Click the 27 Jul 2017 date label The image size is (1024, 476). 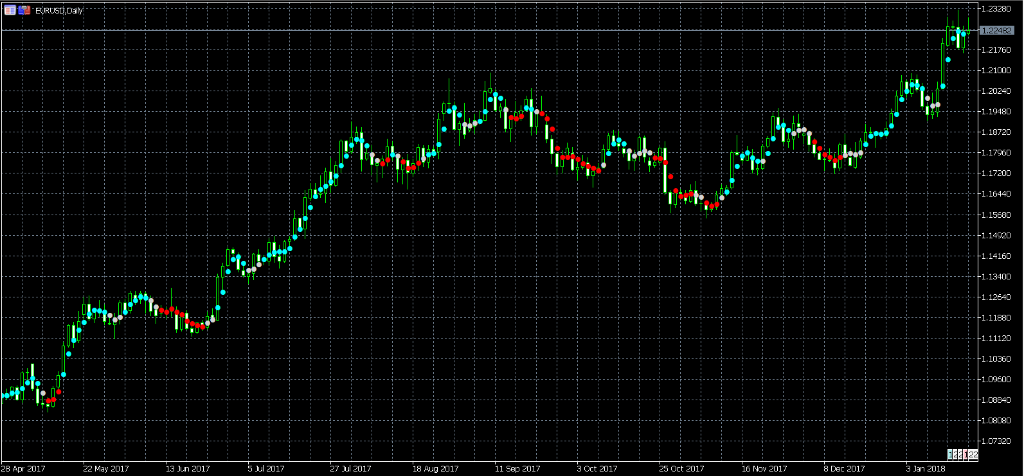[351, 469]
